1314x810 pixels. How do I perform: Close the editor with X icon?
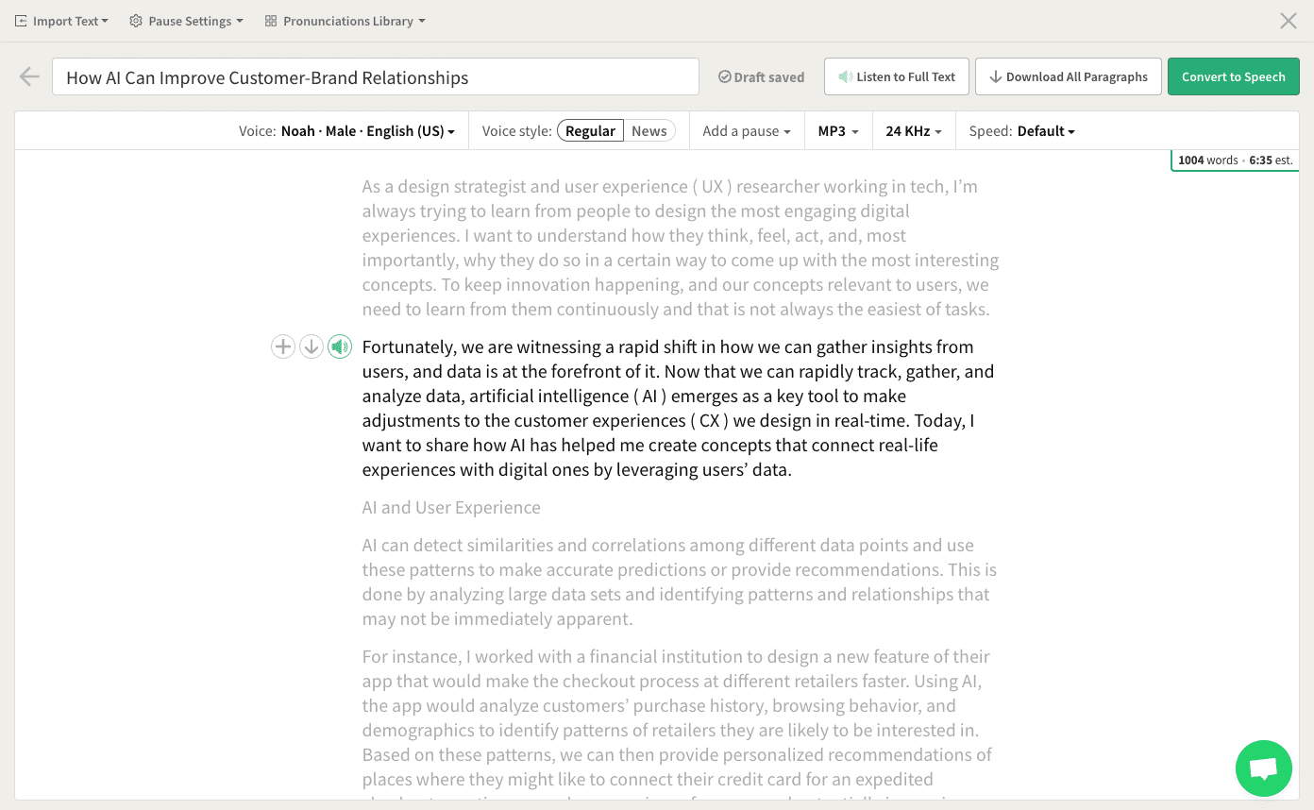[1288, 21]
